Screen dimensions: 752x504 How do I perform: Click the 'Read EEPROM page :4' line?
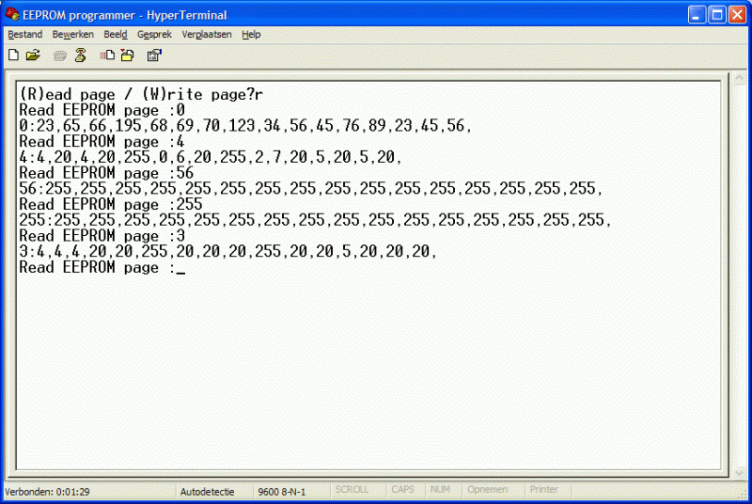[102, 142]
